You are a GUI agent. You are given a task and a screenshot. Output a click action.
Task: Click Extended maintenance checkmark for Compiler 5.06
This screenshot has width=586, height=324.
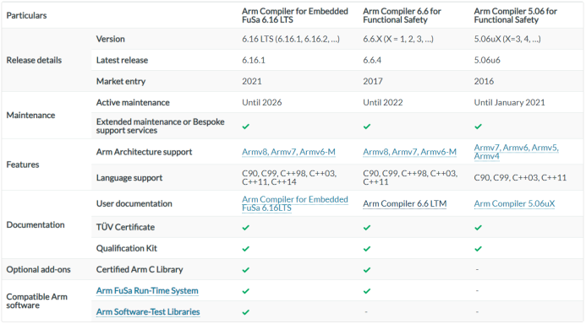(x=478, y=127)
